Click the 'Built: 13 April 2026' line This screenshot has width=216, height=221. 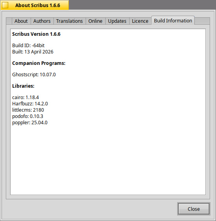point(33,52)
